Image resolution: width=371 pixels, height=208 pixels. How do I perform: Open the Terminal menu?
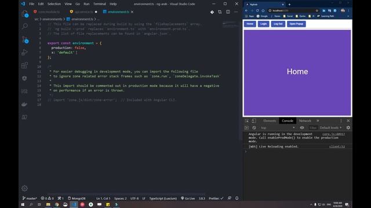(99, 4)
